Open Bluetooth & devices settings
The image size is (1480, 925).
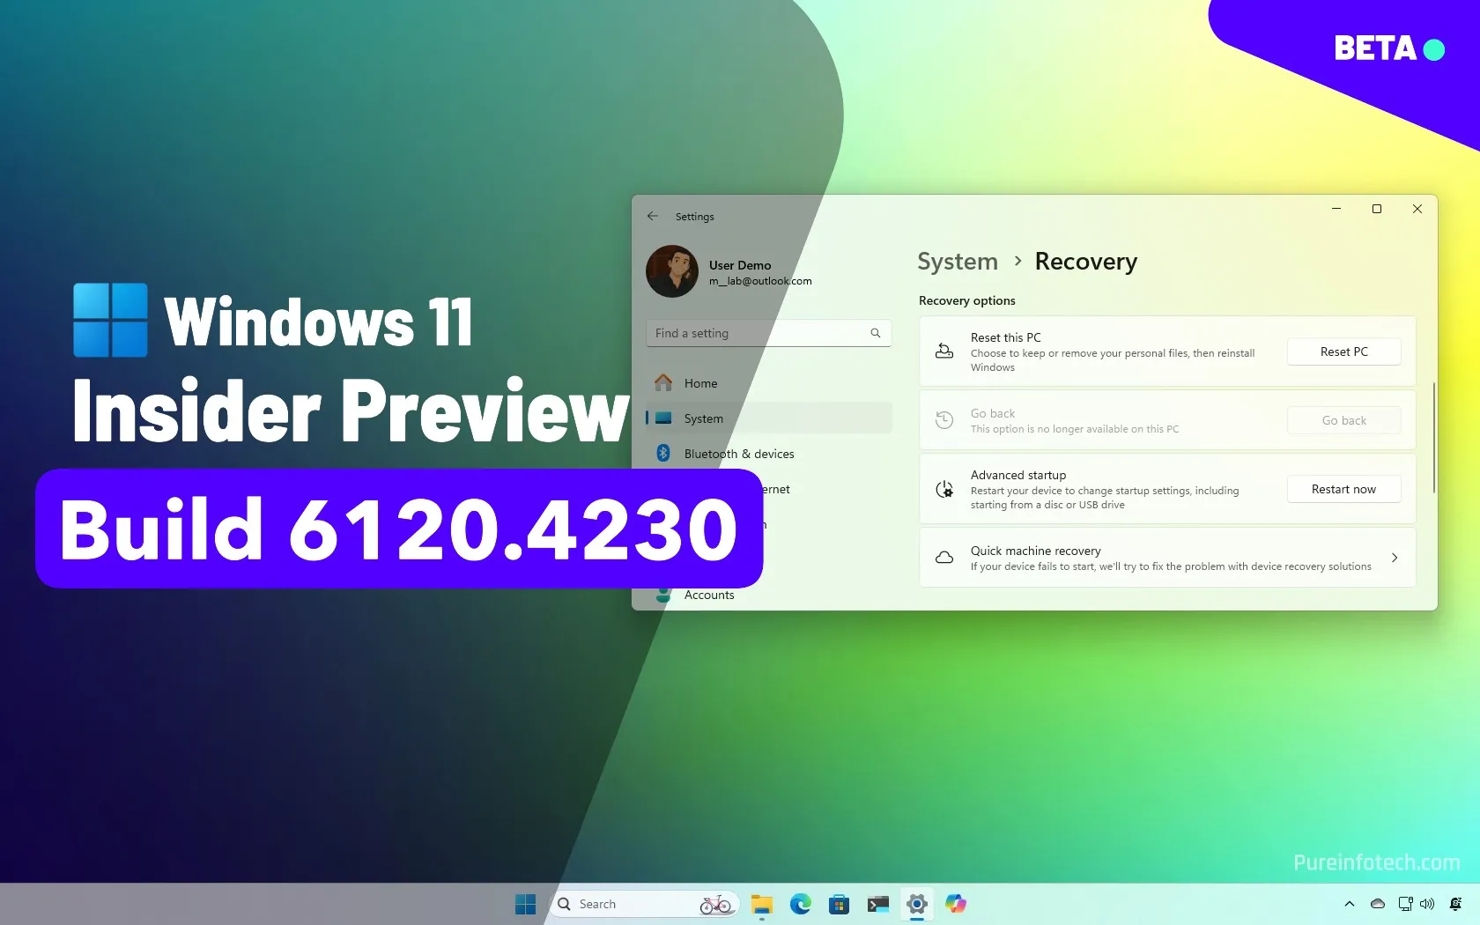768,454
